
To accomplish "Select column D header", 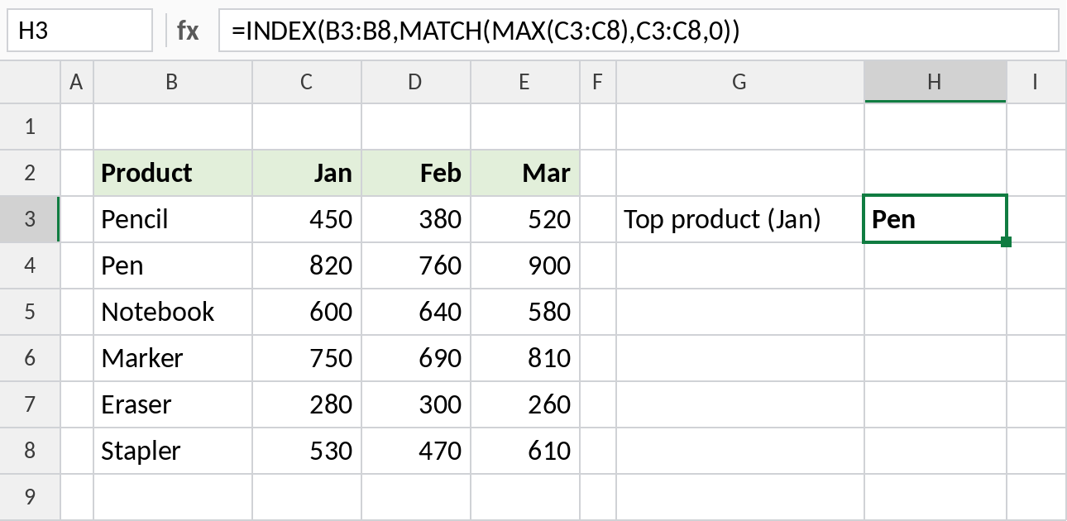I will [x=416, y=81].
